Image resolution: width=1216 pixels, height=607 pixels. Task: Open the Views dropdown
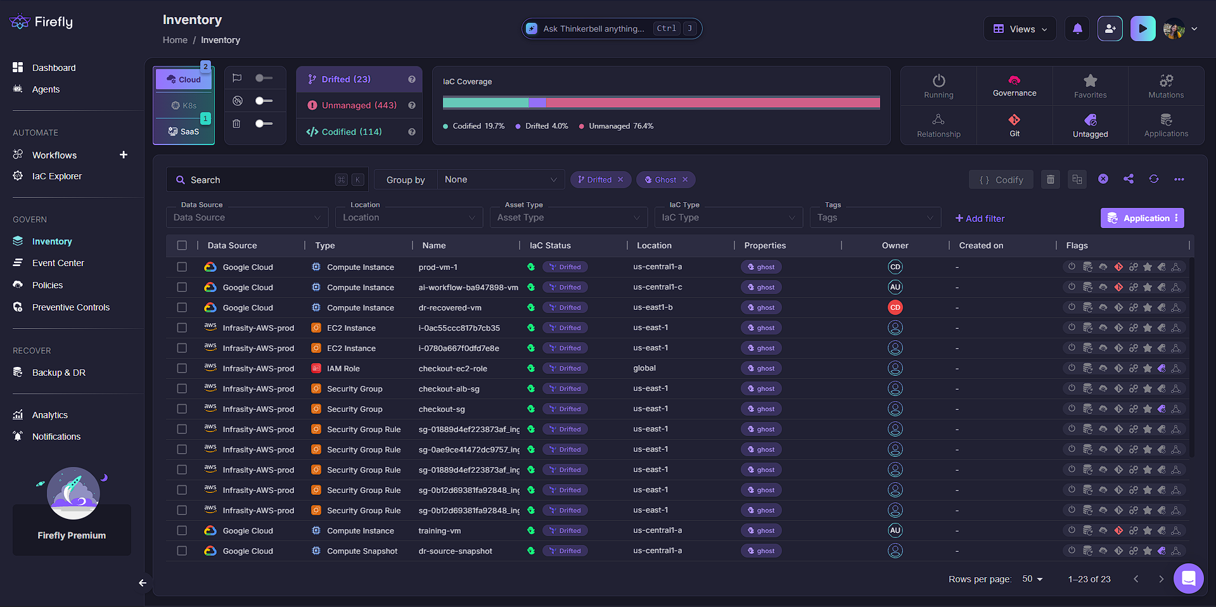point(1020,29)
